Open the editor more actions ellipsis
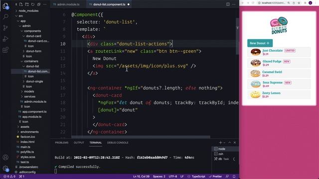Viewport: 319px width, 179px height. pos(234,4)
